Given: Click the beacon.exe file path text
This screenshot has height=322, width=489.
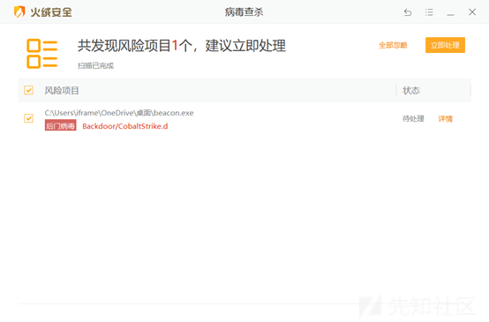Looking at the screenshot, I should pos(119,113).
